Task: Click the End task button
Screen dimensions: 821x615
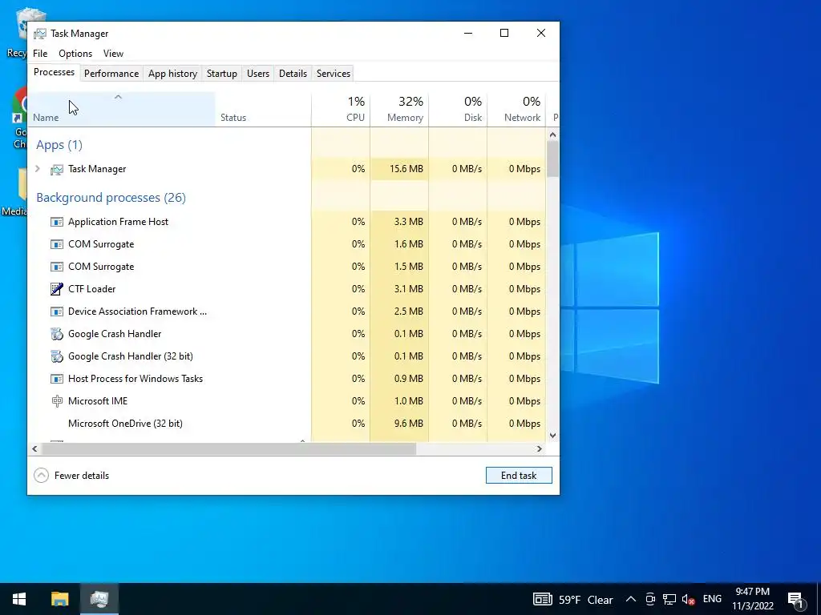Action: [x=519, y=476]
